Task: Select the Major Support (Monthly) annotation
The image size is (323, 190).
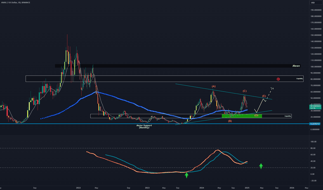Action: [144, 126]
